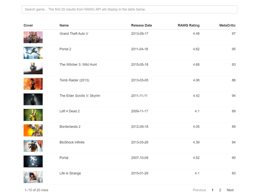The height and width of the screenshot is (196, 261).
Task: Select the name Grand Theft Auto V
Action: [74, 34]
